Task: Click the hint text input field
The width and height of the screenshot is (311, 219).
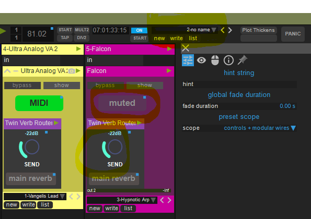Action: point(239,84)
